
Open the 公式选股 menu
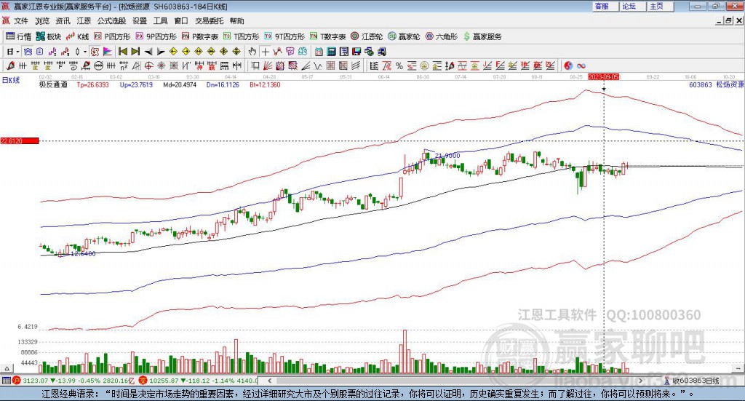(x=111, y=21)
